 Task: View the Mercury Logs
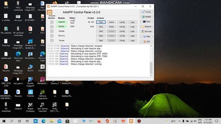(132, 36)
